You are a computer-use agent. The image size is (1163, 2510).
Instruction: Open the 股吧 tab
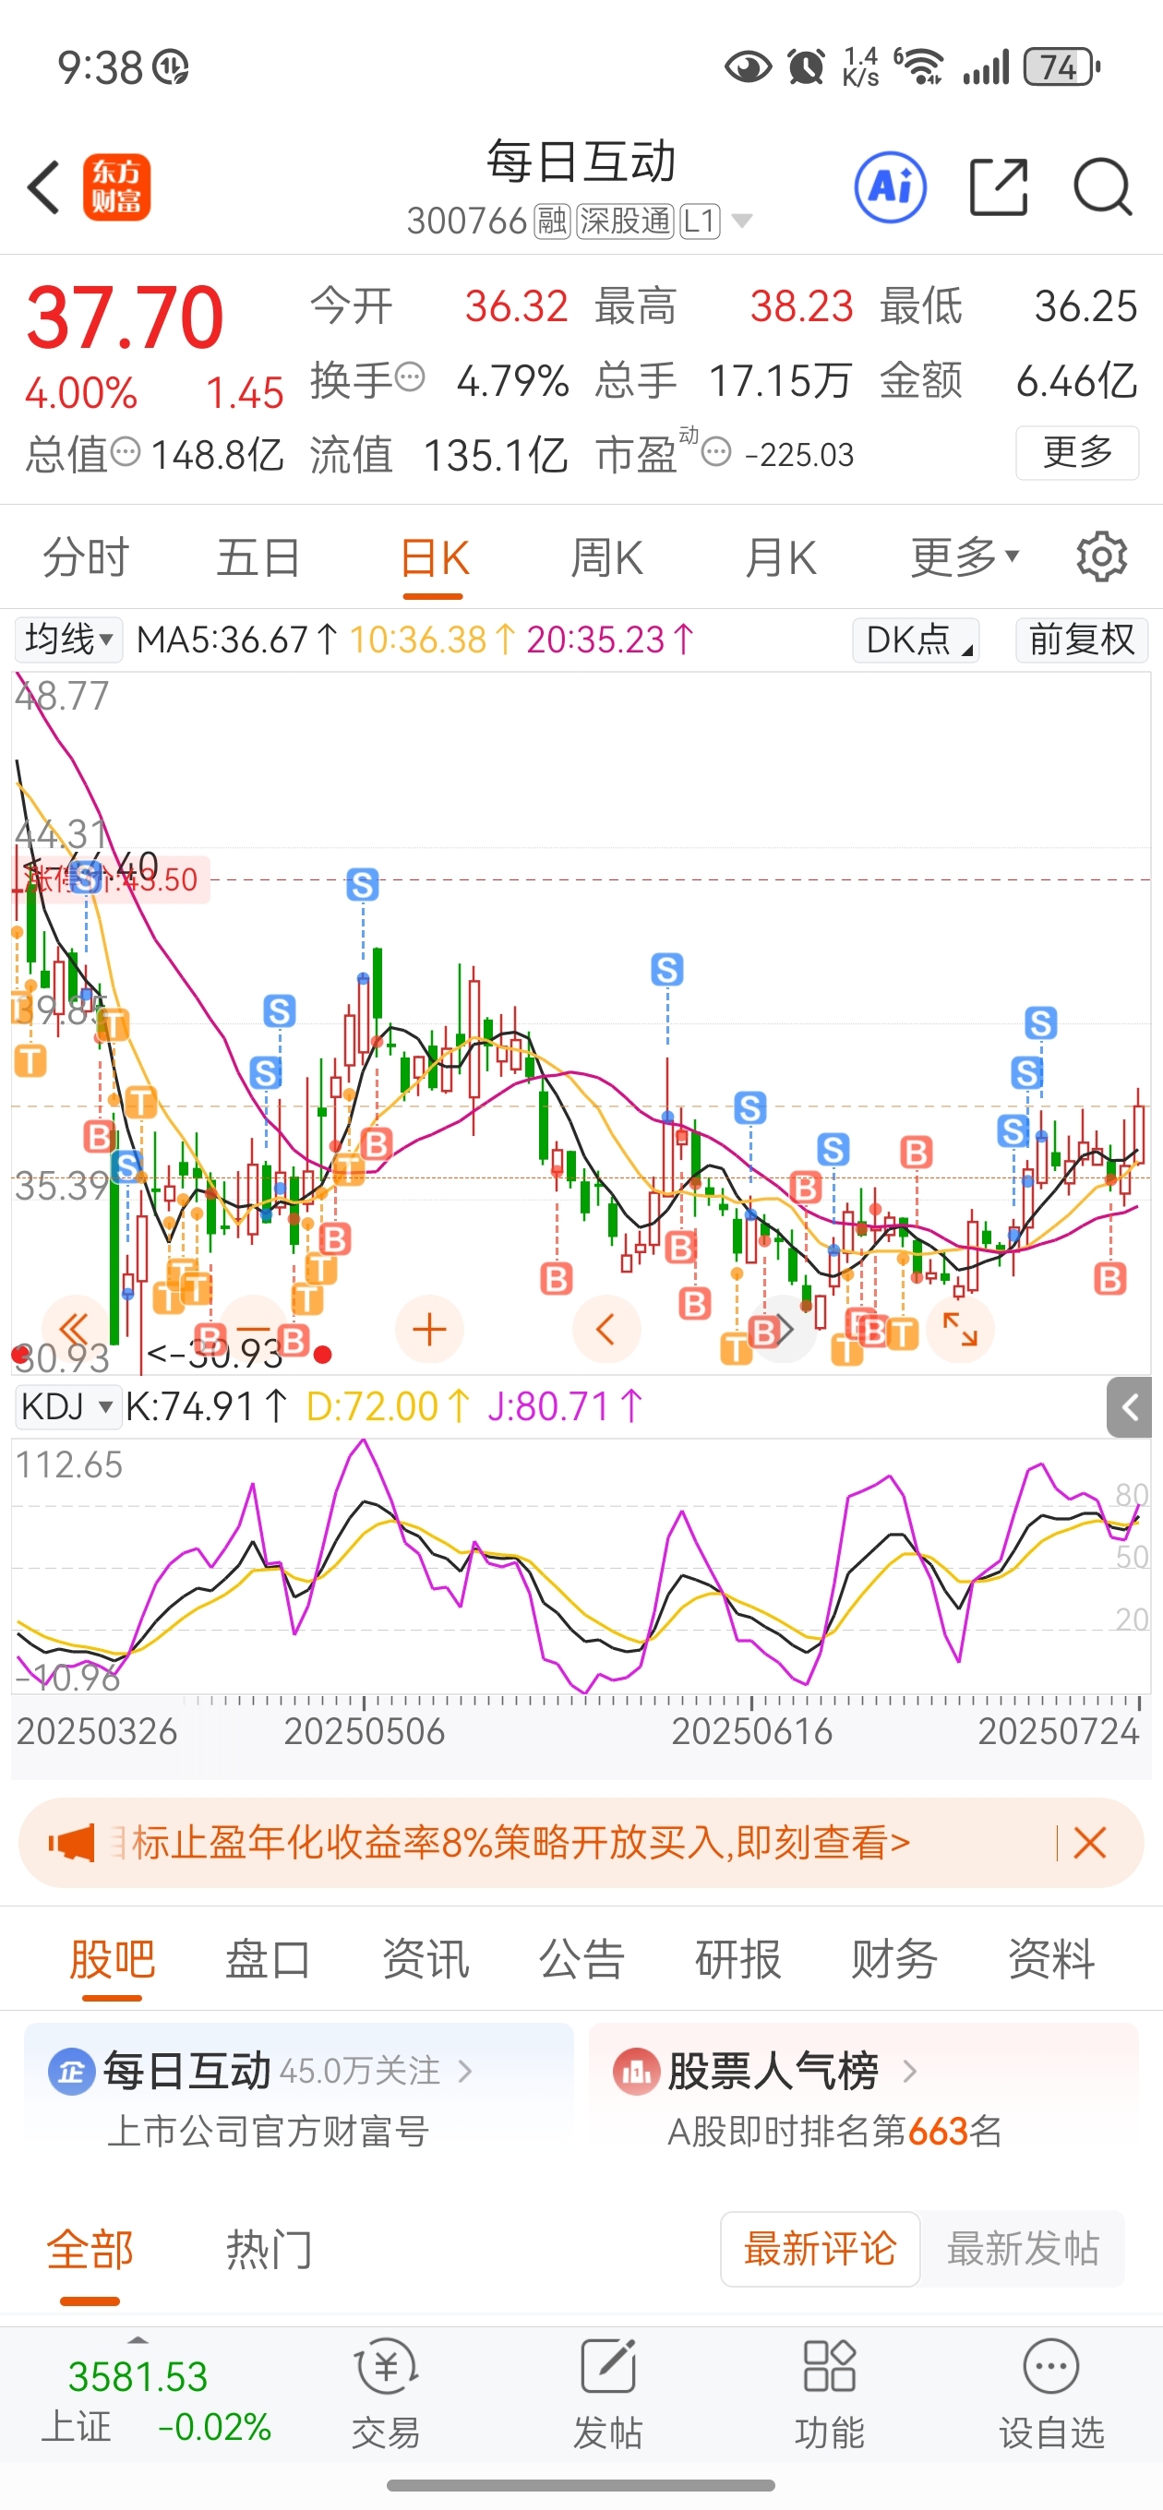[x=112, y=1958]
